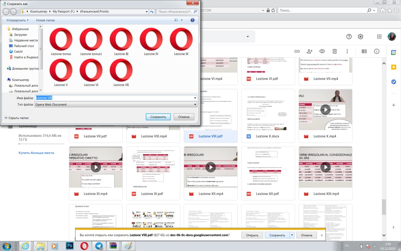Click Новая папка in dialog toolbar
401x251 pixels.
[x=45, y=20]
